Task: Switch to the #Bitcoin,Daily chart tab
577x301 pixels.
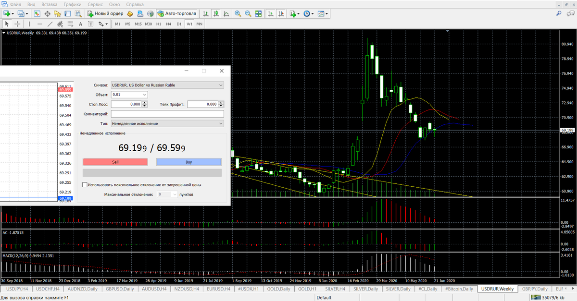Action: [459, 289]
